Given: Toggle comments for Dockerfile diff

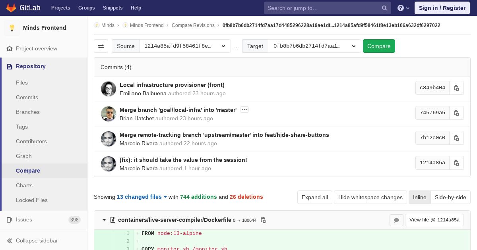Looking at the screenshot, I should point(396,220).
